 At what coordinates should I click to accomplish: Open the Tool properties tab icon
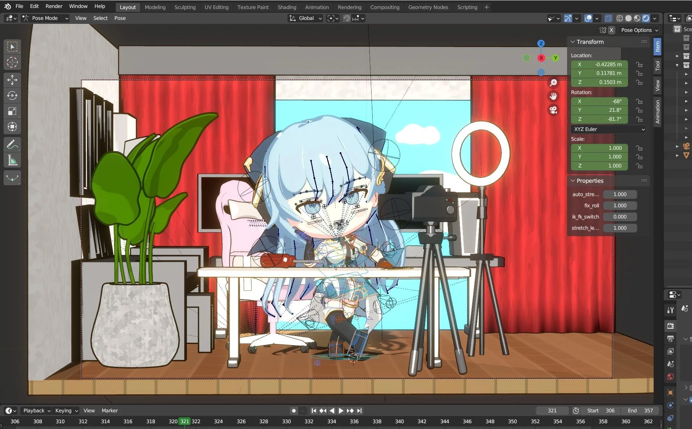pyautogui.click(x=670, y=310)
